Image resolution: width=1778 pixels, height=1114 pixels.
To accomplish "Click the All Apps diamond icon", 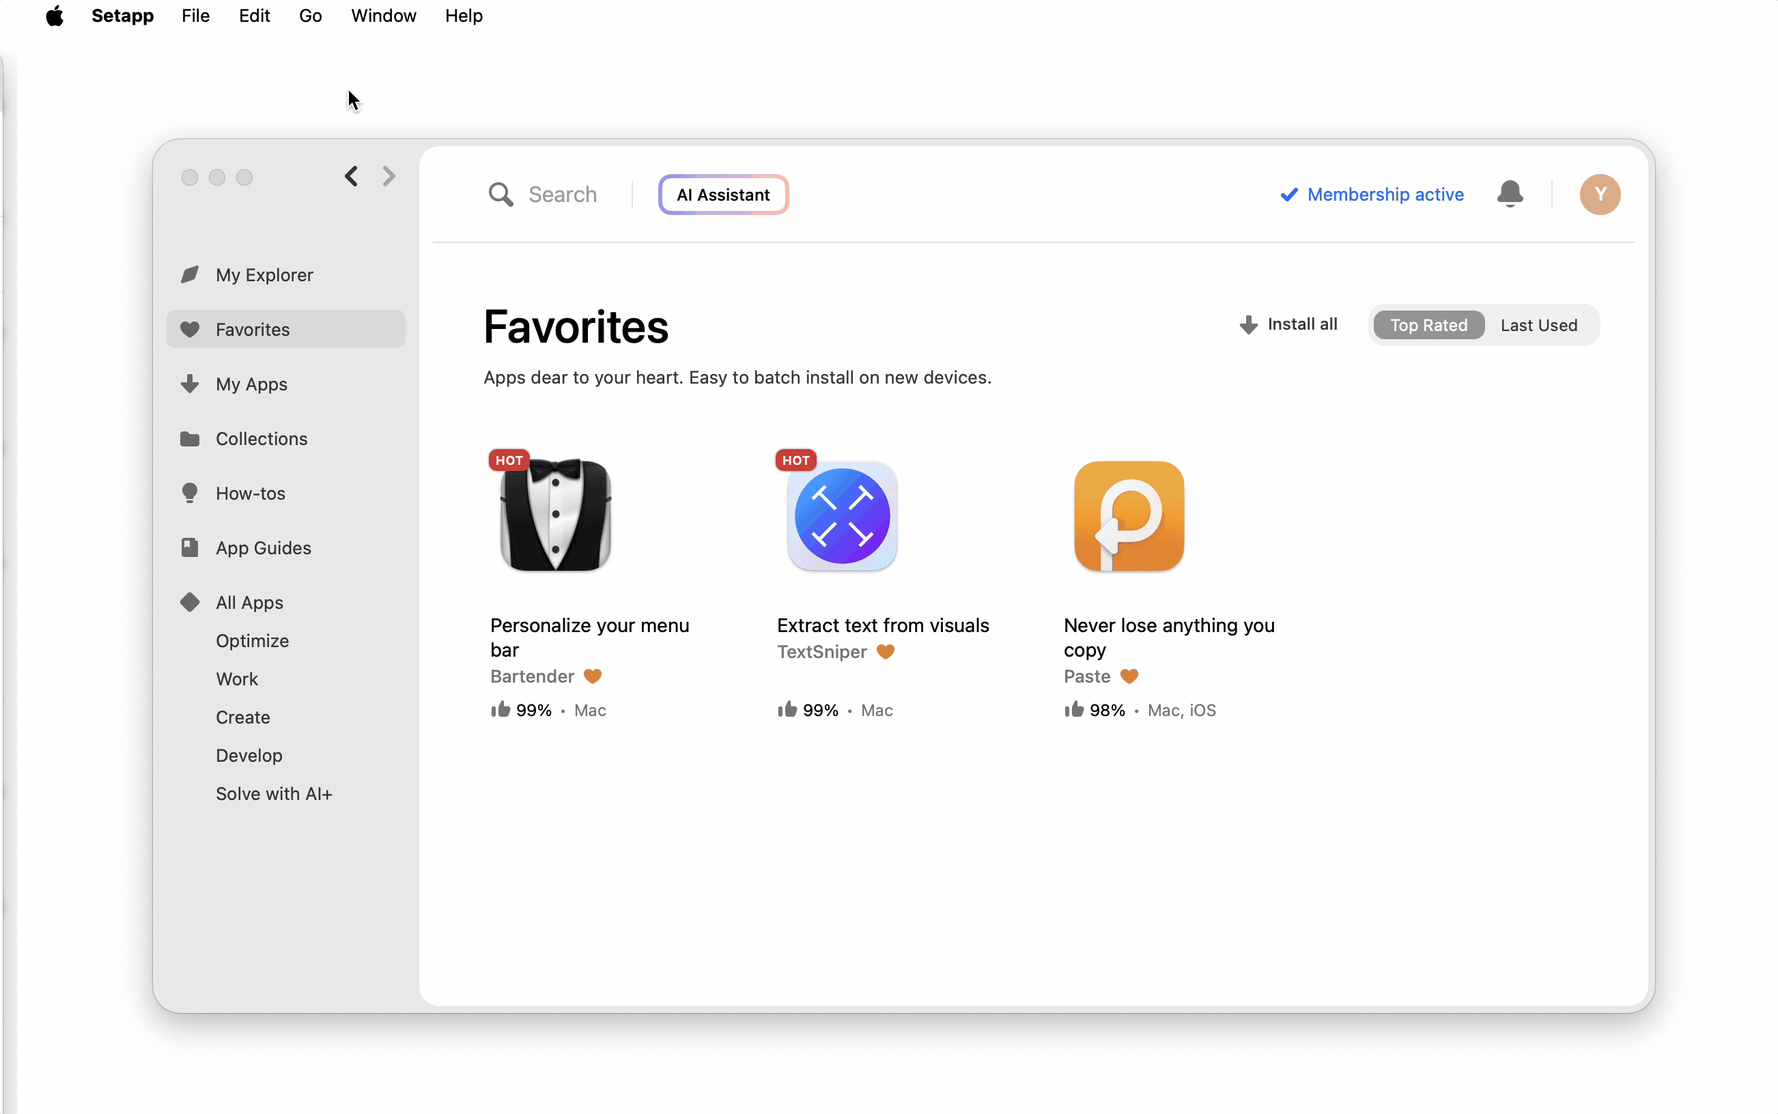I will 189,602.
